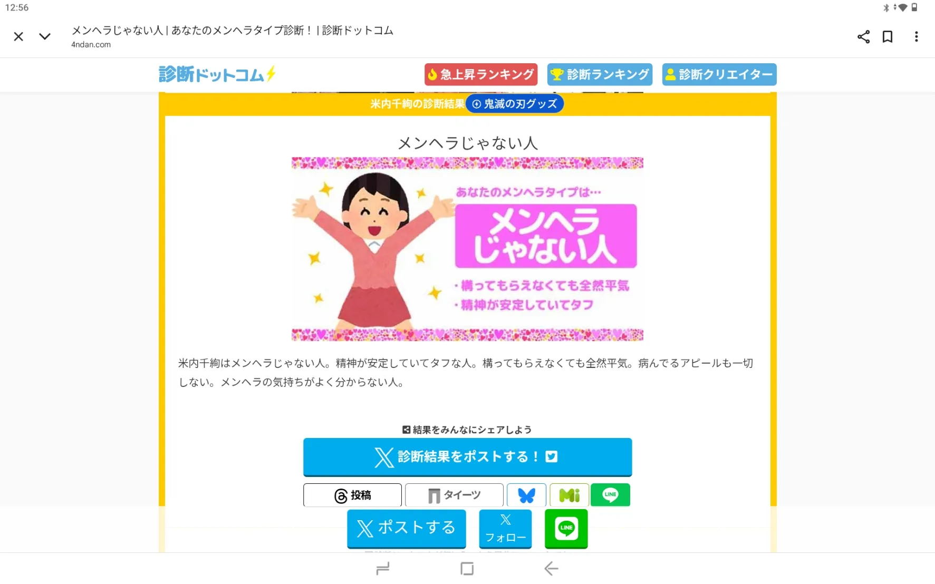Screen dimensions: 935x584
Task: Open the three-dot overflow menu
Action: point(917,36)
